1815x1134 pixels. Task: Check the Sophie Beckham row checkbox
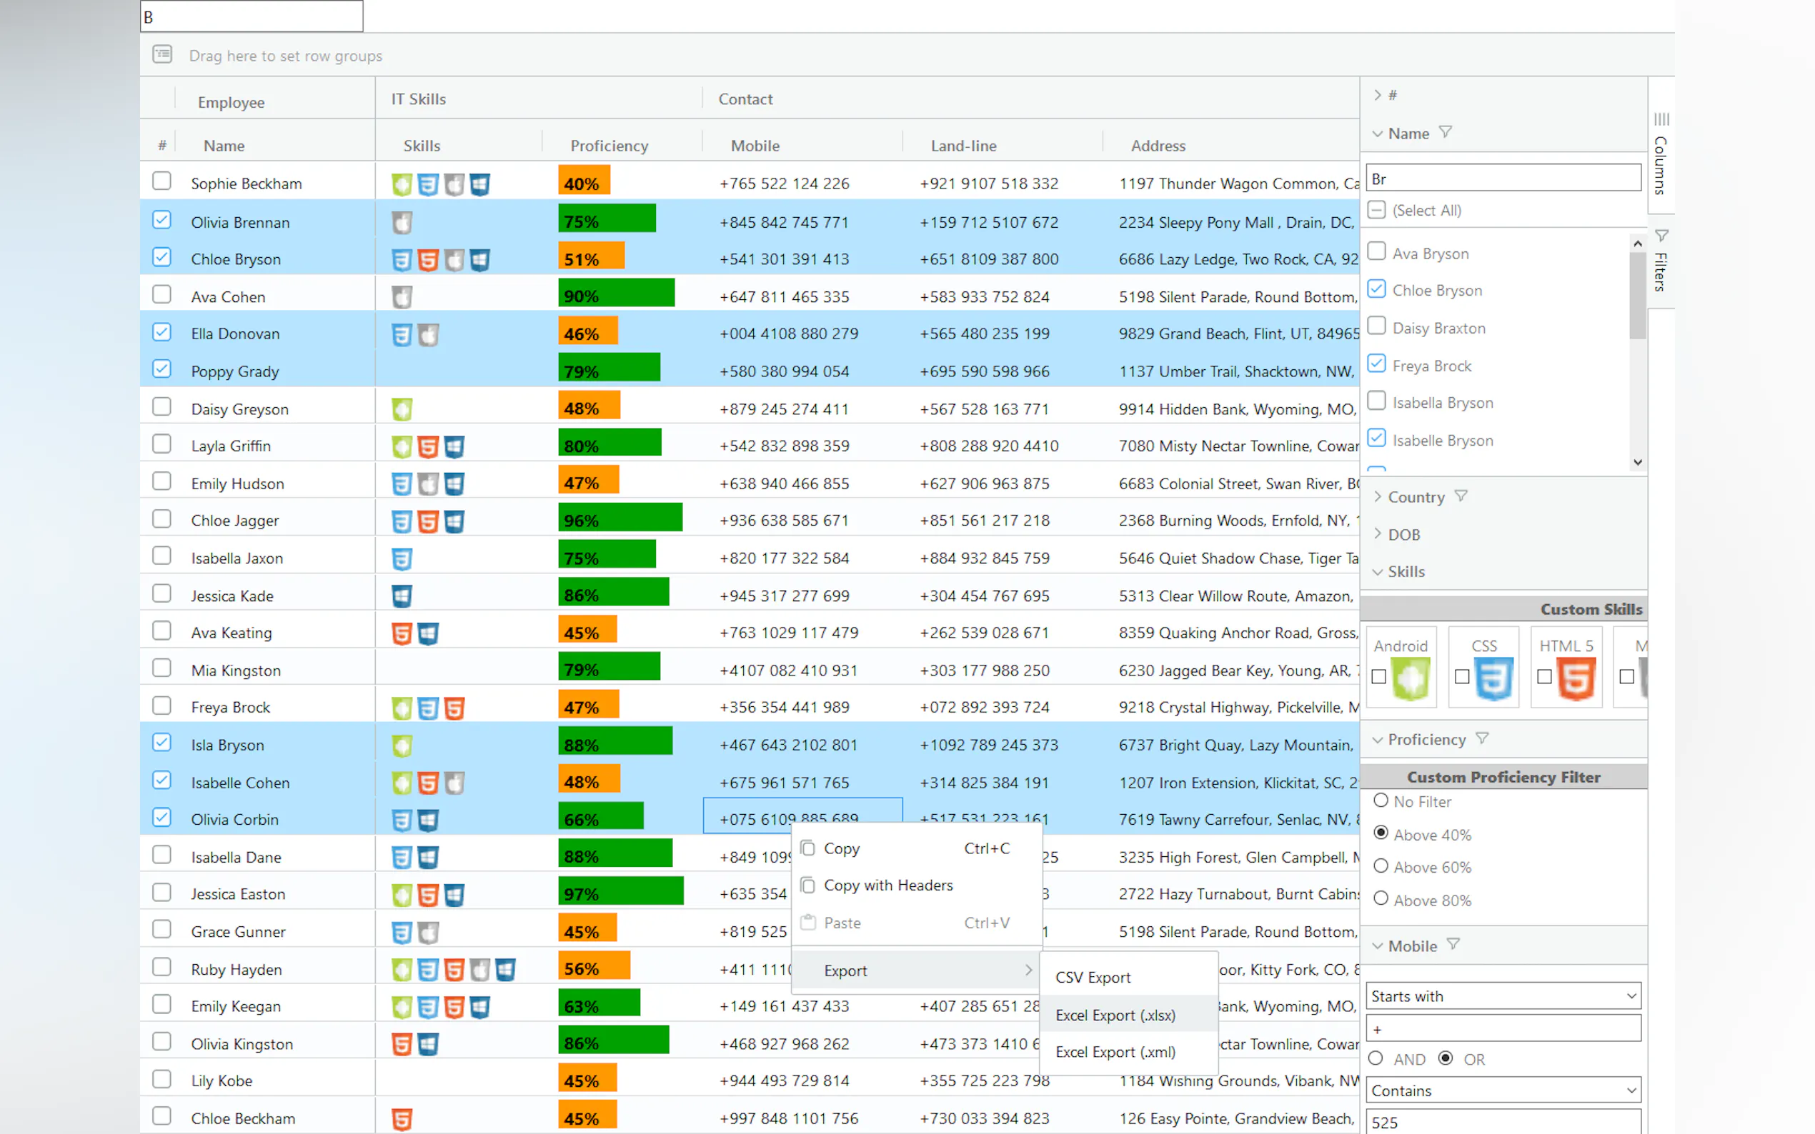pyautogui.click(x=161, y=181)
